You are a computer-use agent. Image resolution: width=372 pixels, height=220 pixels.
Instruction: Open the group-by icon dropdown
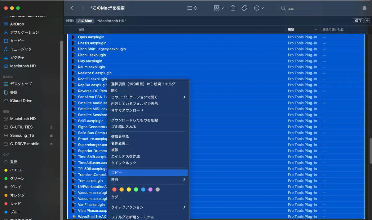(x=219, y=8)
